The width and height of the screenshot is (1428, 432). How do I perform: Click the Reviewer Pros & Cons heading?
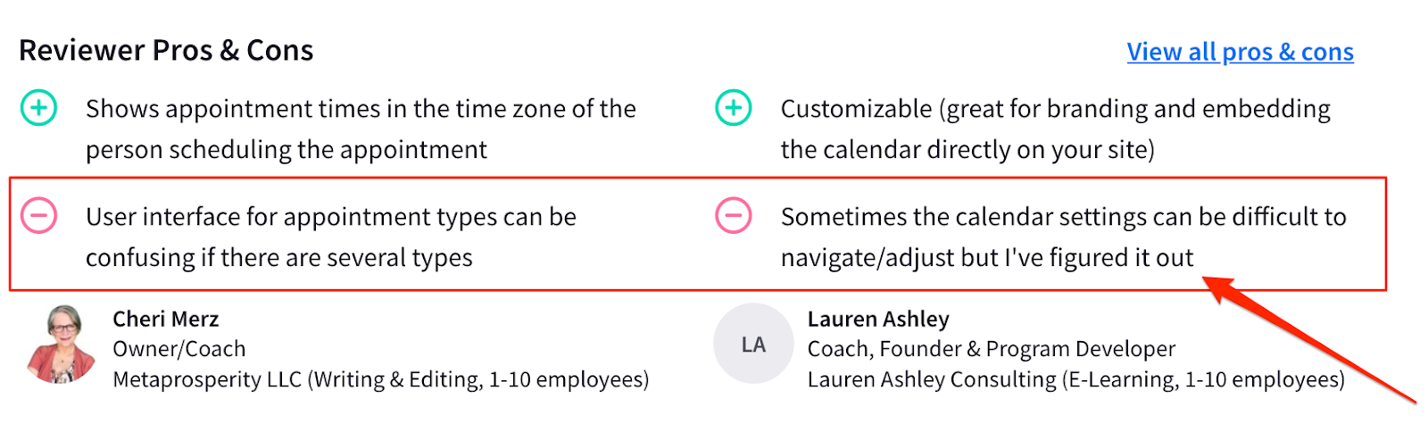(166, 51)
